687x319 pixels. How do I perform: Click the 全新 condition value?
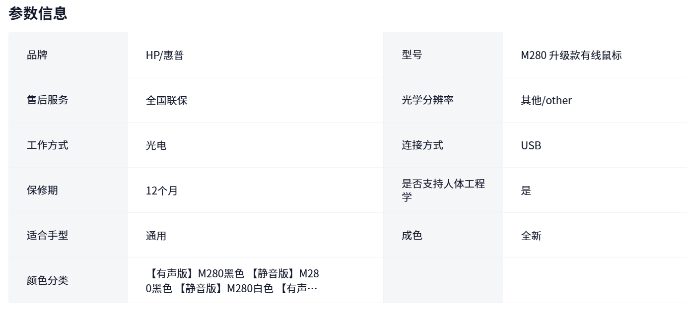531,236
